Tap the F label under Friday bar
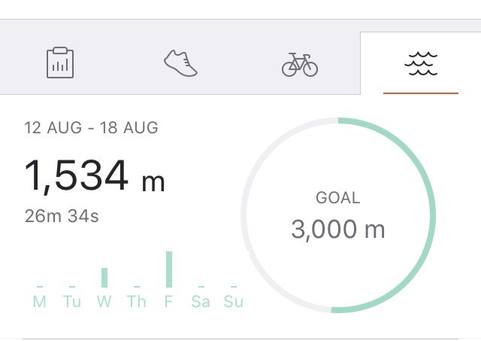Image resolution: width=481 pixels, height=341 pixels. point(168,301)
